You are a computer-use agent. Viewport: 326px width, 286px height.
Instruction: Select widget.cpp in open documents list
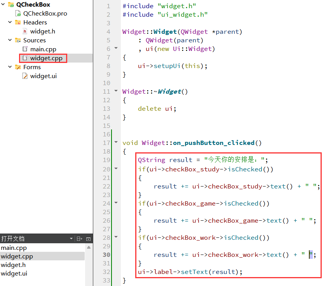42,256
